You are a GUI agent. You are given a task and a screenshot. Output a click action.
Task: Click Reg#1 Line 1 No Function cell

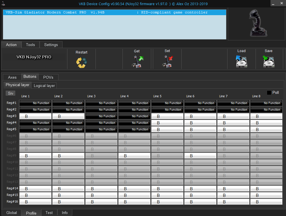(x=35, y=103)
